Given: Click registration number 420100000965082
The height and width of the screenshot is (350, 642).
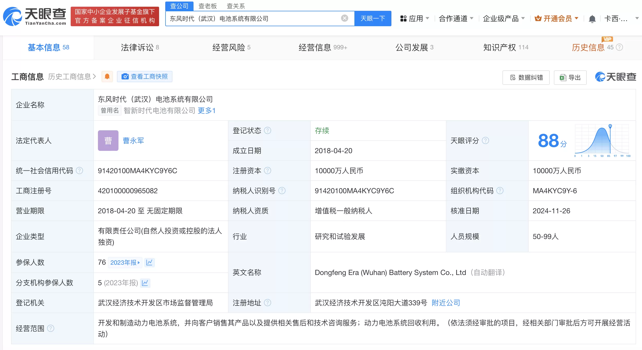Looking at the screenshot, I should [128, 191].
